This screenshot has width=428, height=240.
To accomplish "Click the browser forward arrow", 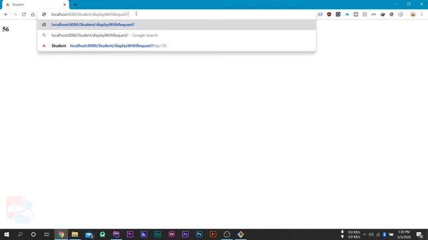I will pyautogui.click(x=15, y=15).
